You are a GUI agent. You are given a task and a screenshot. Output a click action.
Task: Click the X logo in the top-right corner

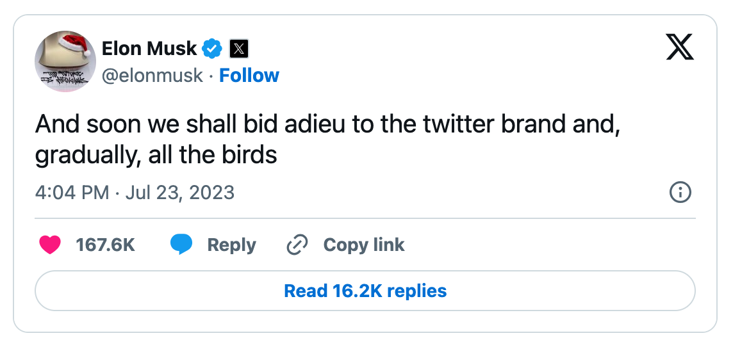(680, 47)
